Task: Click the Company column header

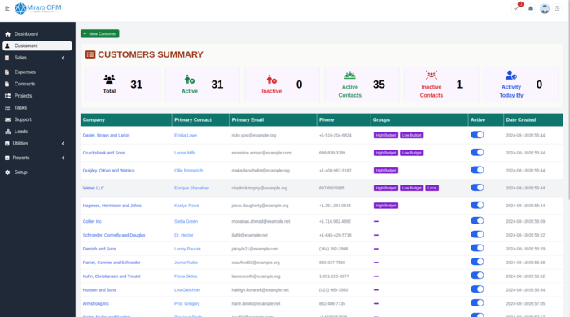Action: [126, 120]
